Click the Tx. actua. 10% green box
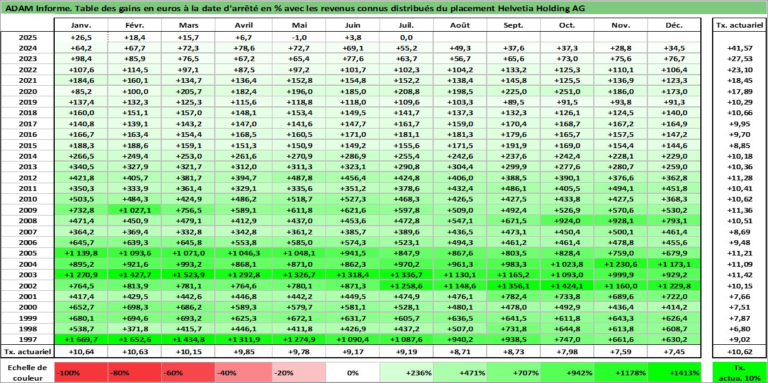This screenshot has width=768, height=383. click(x=739, y=372)
